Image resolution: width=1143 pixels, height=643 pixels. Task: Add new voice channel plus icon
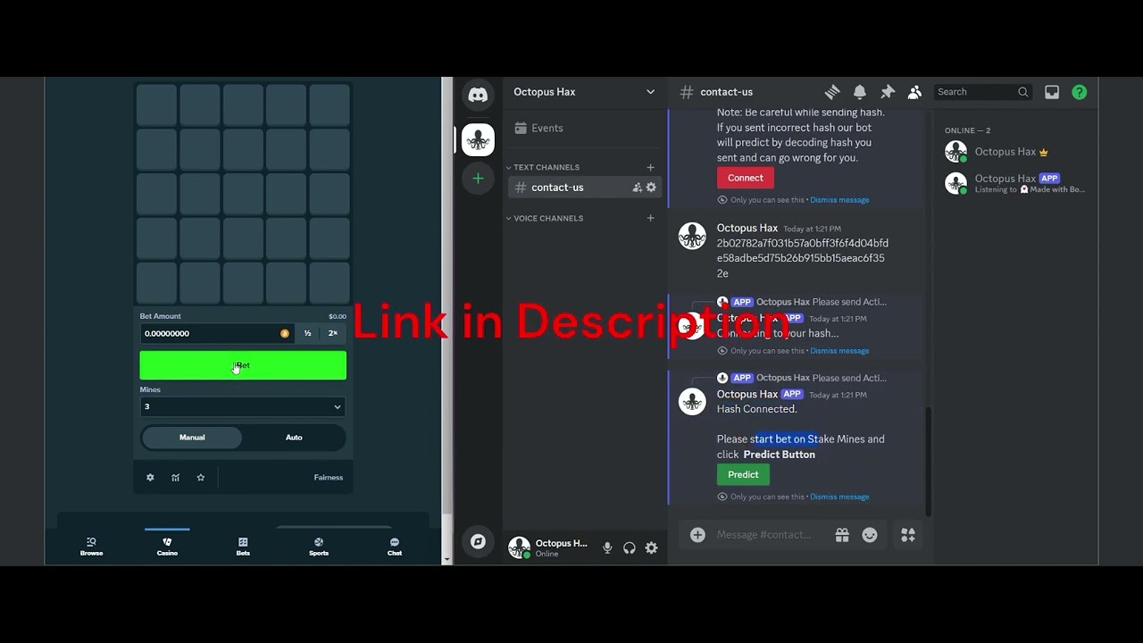(650, 218)
